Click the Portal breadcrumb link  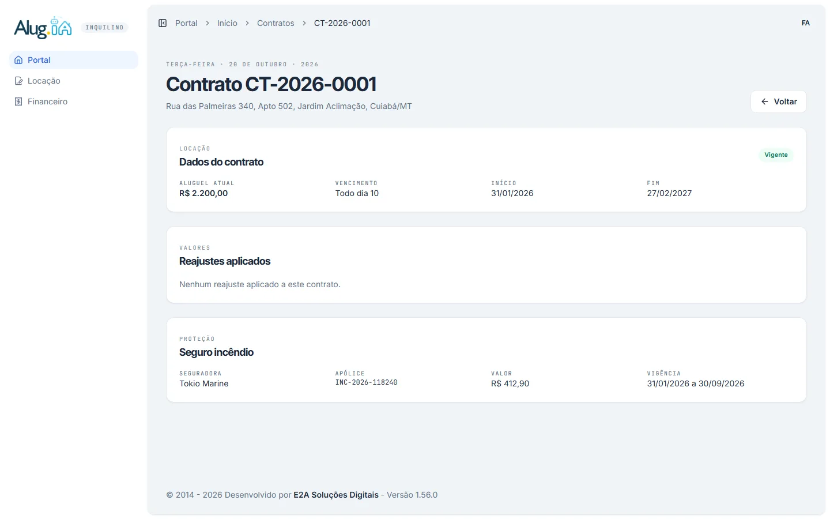tap(186, 23)
